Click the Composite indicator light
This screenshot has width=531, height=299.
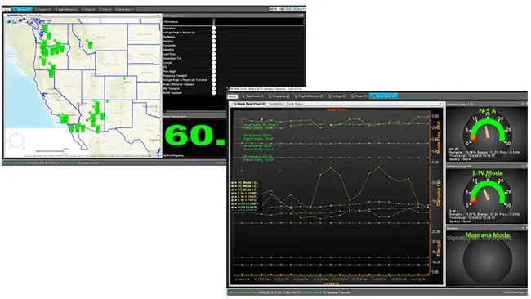coord(214,46)
